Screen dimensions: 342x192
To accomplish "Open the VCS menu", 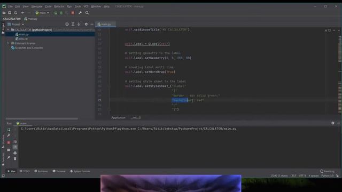I will click(86, 6).
